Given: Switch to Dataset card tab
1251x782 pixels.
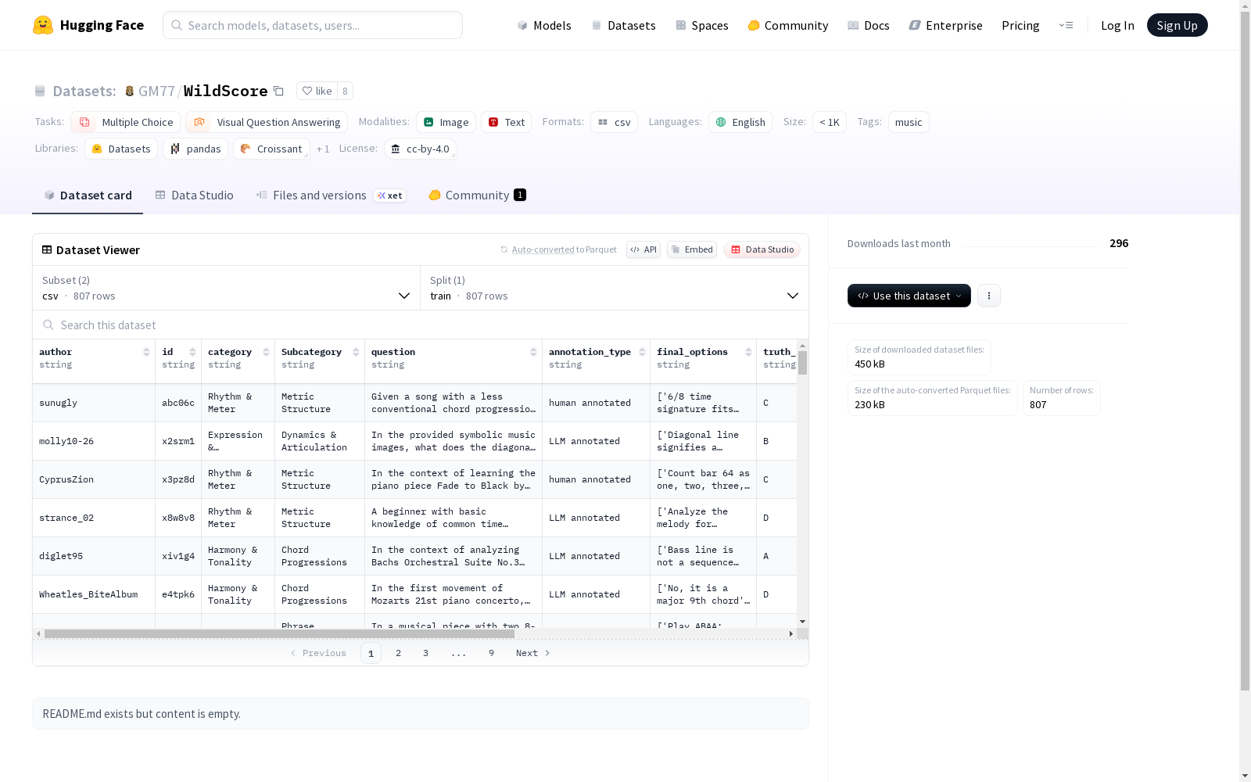Looking at the screenshot, I should coord(88,195).
